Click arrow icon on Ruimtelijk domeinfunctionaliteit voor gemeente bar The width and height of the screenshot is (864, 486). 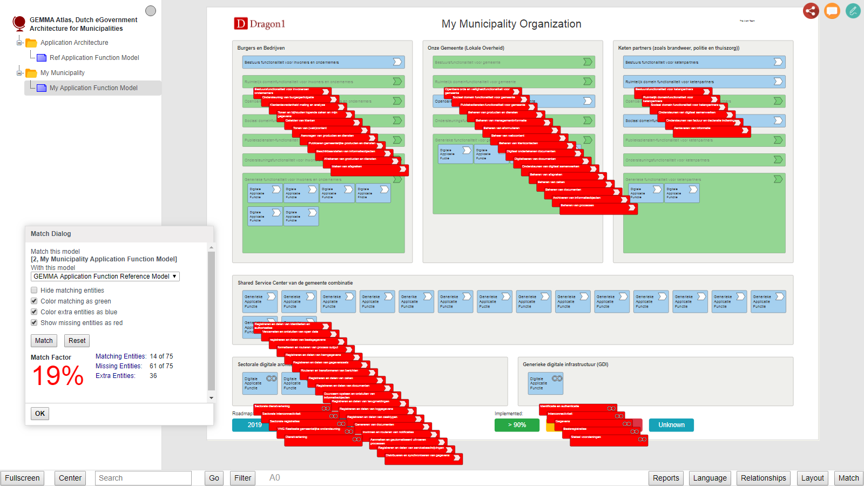(588, 82)
